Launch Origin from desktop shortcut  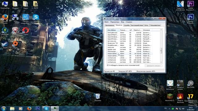[x=15, y=44]
